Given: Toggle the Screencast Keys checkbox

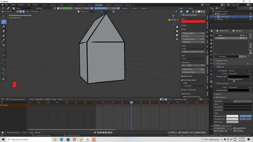Looking at the screenshot, I should 183,15.
